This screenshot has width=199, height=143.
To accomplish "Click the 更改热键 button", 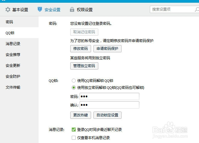I will (81, 115).
